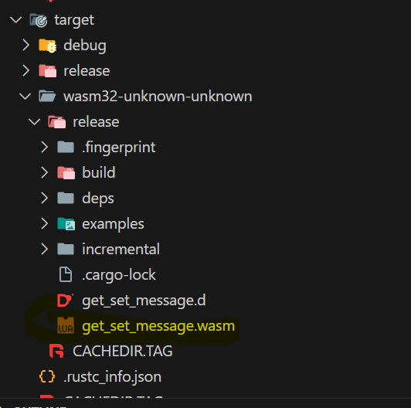This screenshot has height=408, width=411.
Task: Click the red D icon of get_set_message.d
Action: pos(65,301)
